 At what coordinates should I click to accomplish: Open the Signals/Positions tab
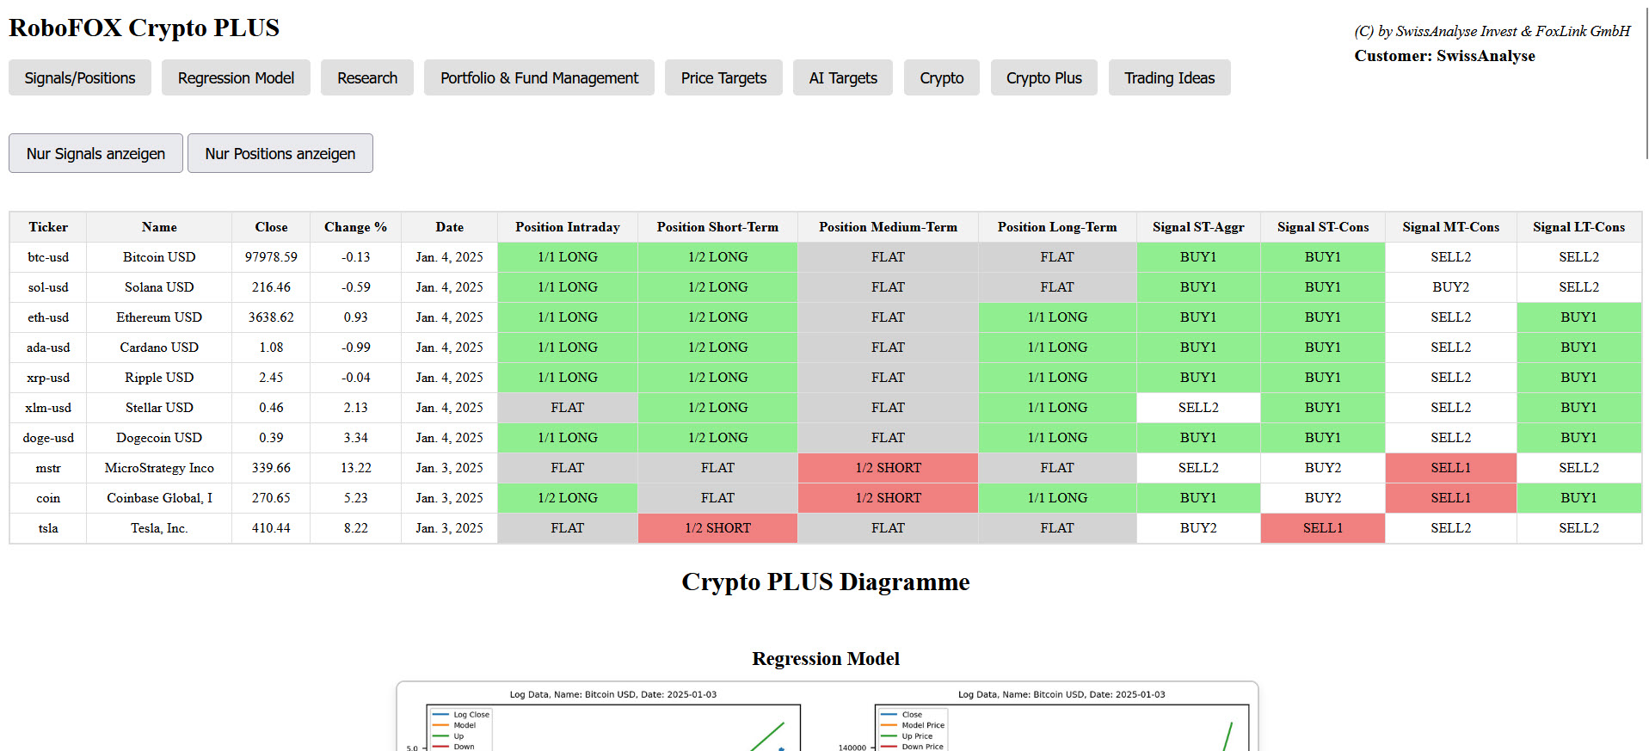[x=80, y=77]
